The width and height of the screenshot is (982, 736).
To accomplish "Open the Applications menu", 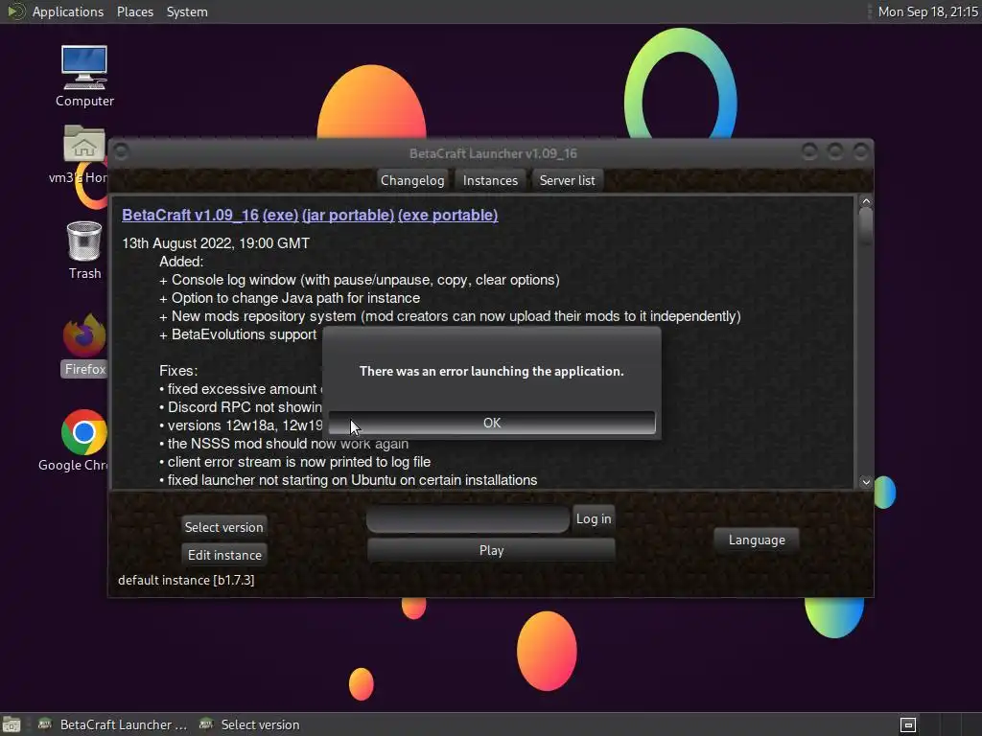I will point(68,11).
